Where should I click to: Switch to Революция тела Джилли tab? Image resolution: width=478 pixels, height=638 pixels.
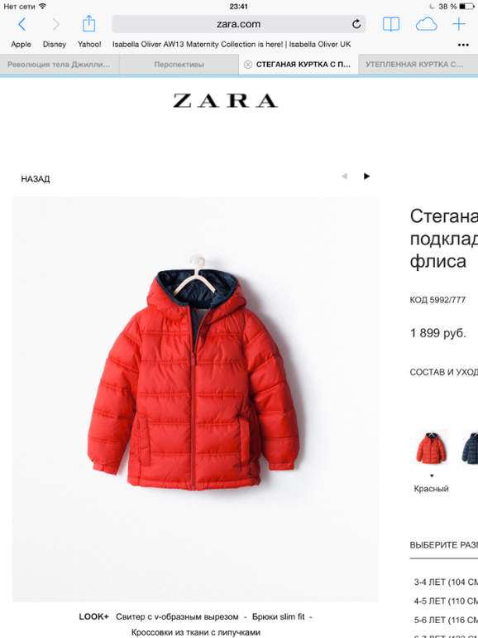click(60, 65)
